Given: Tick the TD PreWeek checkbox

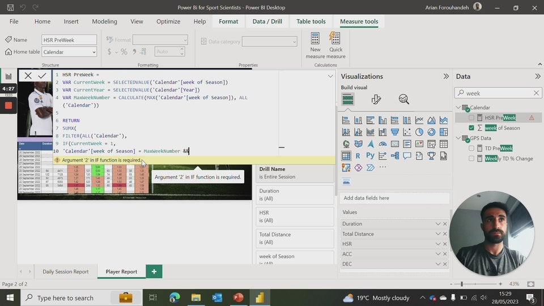Looking at the screenshot, I should click(471, 148).
